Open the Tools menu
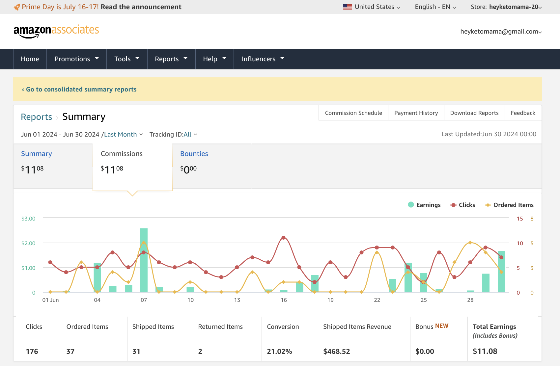 (127, 59)
